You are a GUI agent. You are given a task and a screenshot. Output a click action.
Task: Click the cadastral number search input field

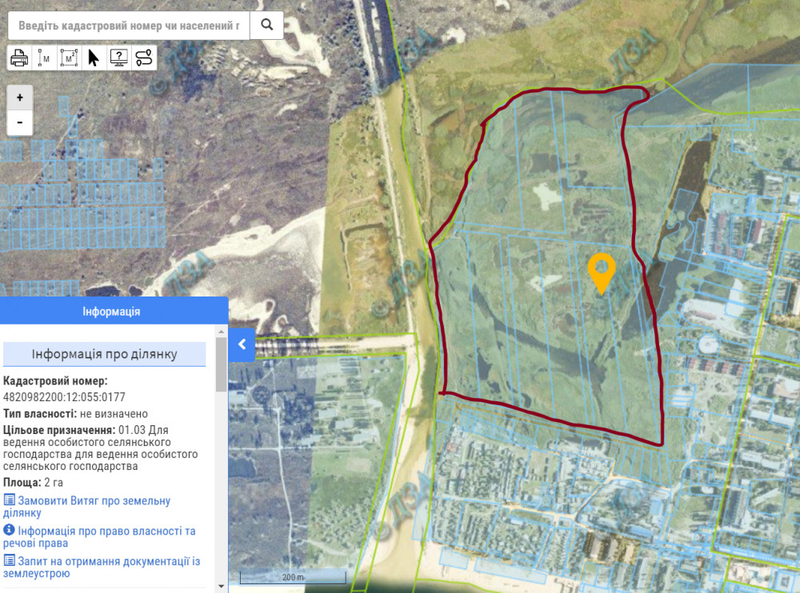pyautogui.click(x=128, y=26)
